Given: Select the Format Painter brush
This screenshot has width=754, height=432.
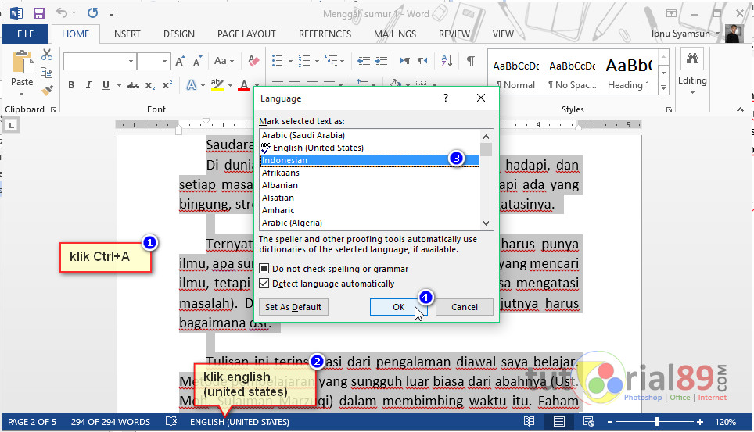Looking at the screenshot, I should 47,90.
